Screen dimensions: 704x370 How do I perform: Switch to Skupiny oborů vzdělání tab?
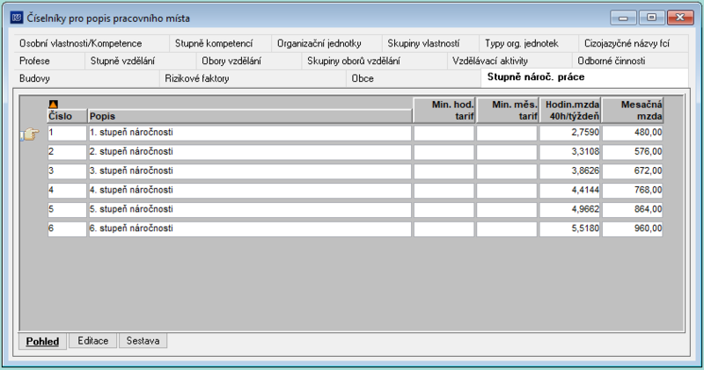coord(375,61)
